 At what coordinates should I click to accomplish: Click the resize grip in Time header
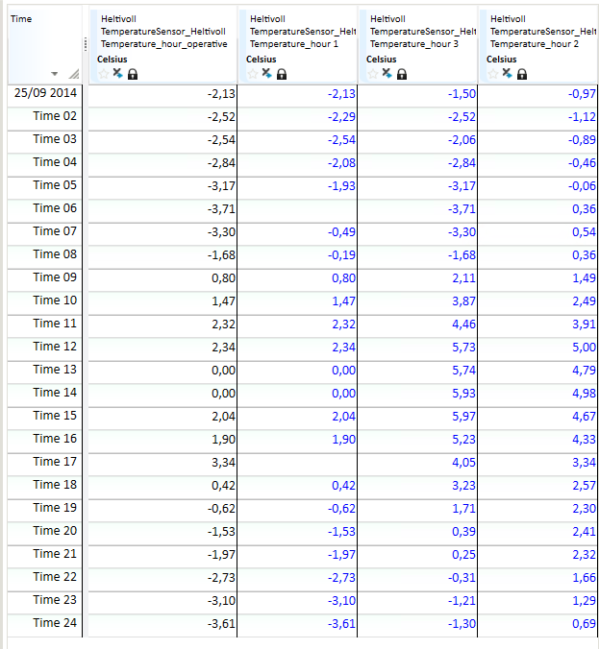73,75
